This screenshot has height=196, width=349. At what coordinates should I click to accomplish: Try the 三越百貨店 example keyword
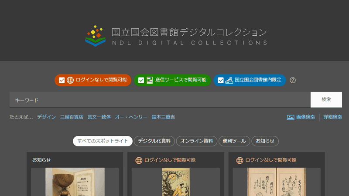[72, 117]
